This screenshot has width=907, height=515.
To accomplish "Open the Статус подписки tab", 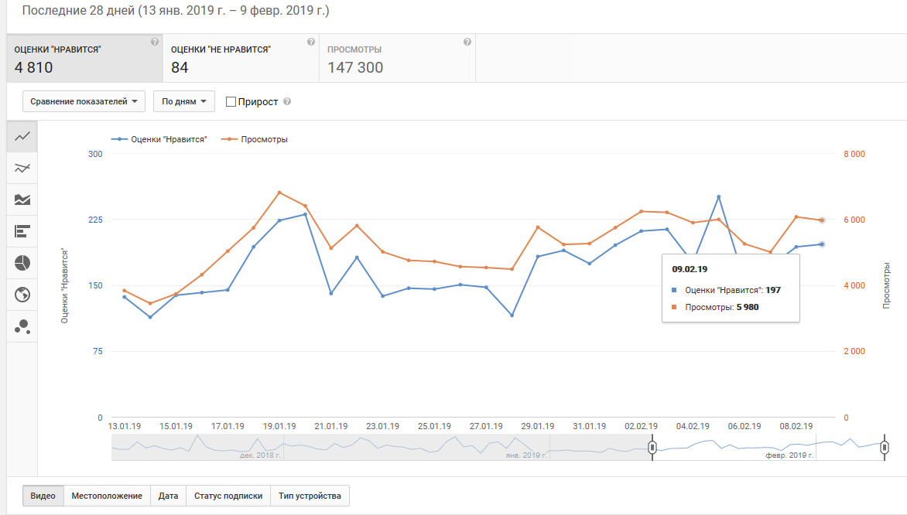I will (228, 496).
